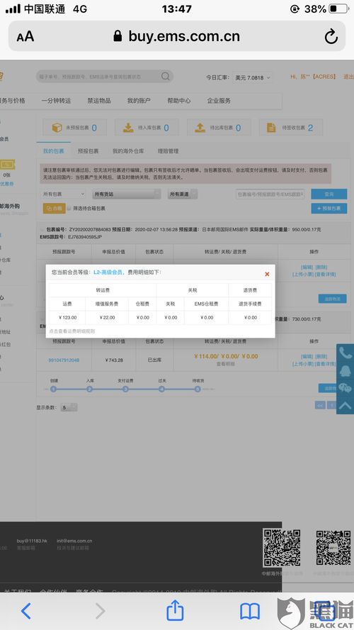The height and width of the screenshot is (630, 354).
Task: Click step 5 待收货 progress marker
Action: pyautogui.click(x=198, y=389)
